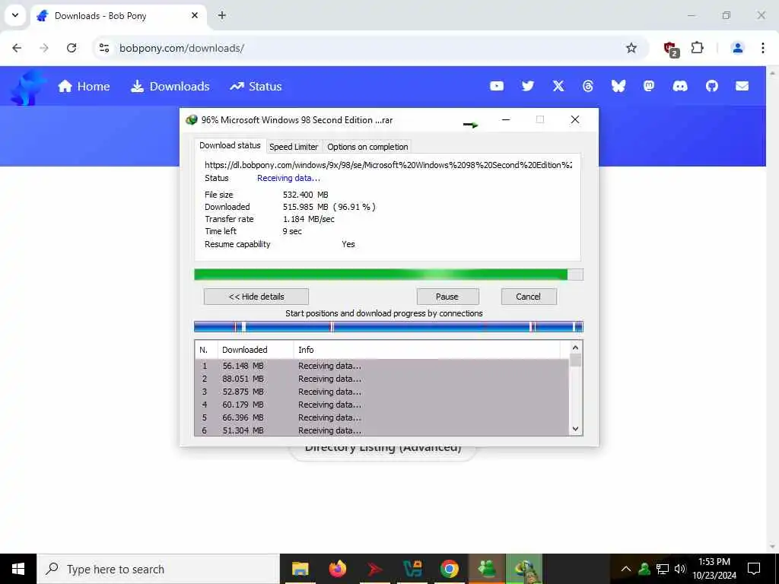Open Firefox from taskbar
Viewport: 779px width, 584px height.
(x=337, y=569)
